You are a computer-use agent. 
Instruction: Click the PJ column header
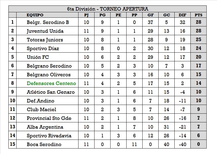click(x=86, y=15)
